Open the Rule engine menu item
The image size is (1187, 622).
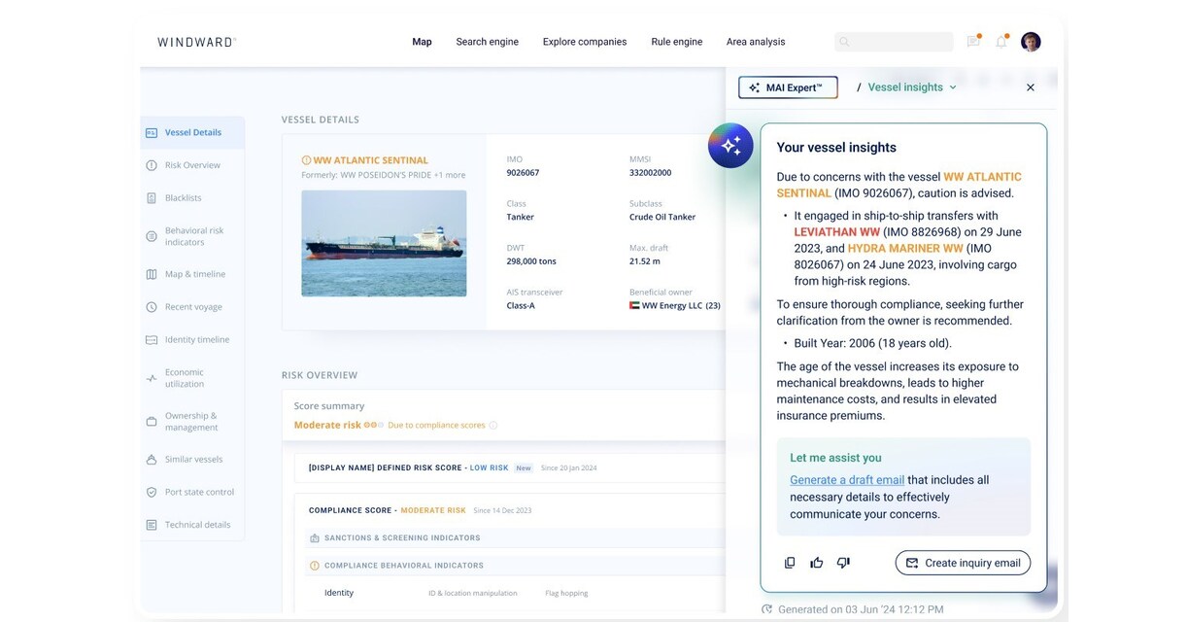[x=676, y=41]
